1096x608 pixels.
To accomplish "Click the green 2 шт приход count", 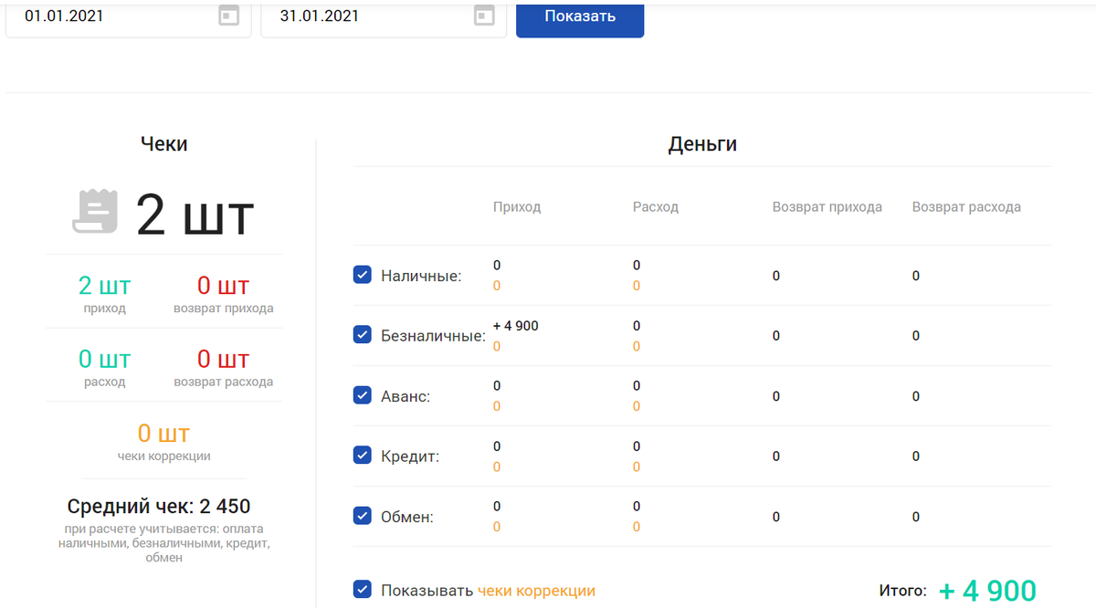I will pos(104,286).
